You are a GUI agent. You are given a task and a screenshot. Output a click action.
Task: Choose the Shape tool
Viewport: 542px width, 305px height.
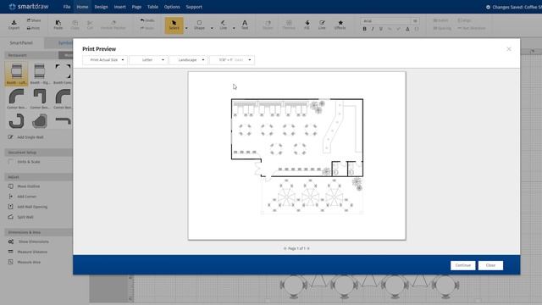coord(199,25)
